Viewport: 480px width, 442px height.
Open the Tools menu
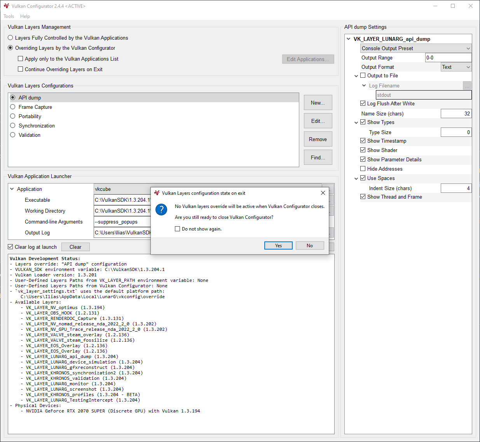pyautogui.click(x=9, y=16)
